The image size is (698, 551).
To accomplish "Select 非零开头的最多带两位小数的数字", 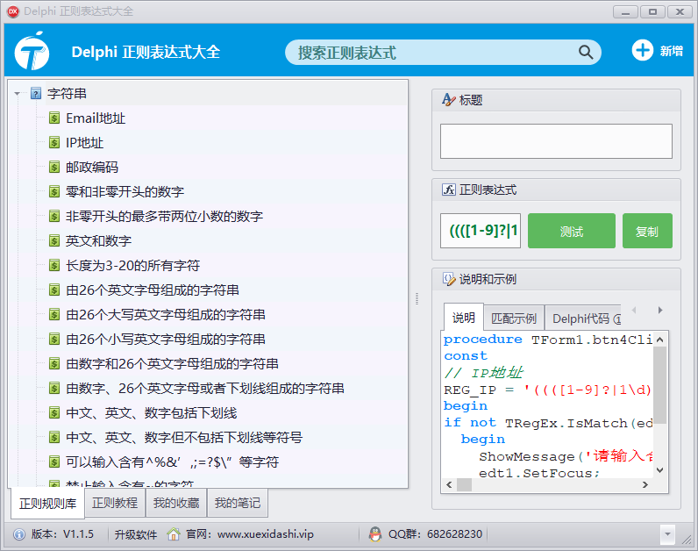I will click(164, 217).
